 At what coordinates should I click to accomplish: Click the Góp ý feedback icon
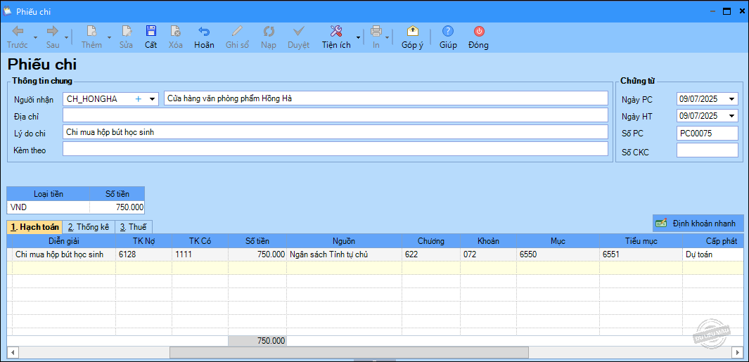pos(412,32)
